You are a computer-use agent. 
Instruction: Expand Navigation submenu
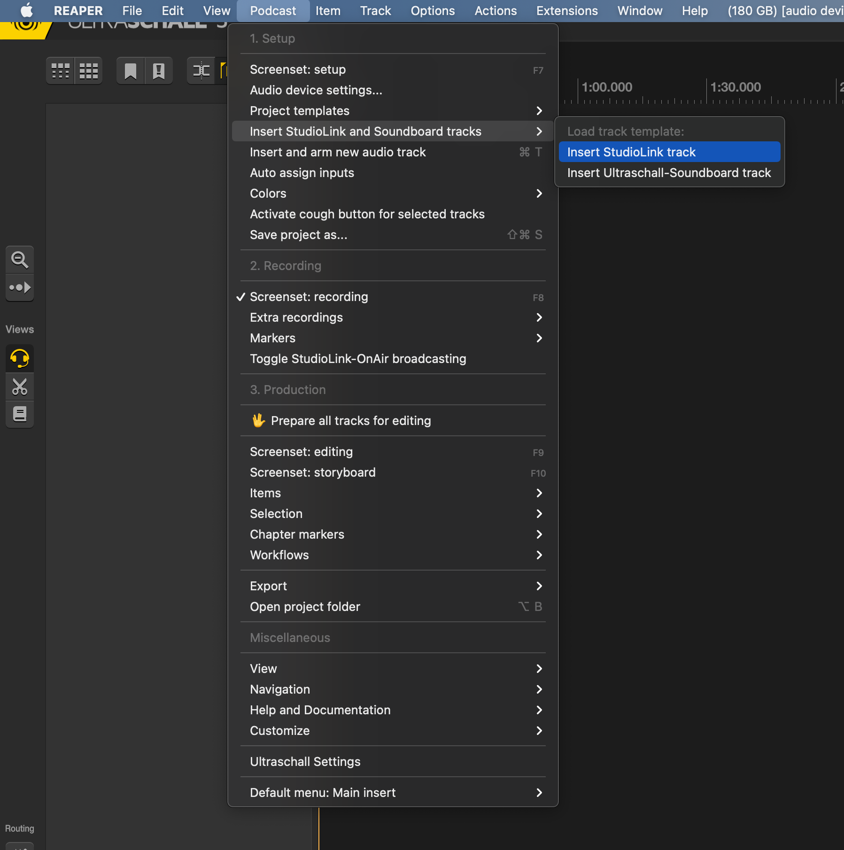[x=393, y=689]
